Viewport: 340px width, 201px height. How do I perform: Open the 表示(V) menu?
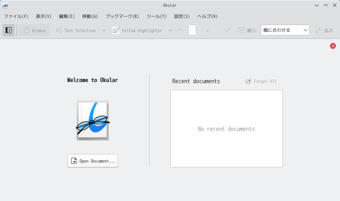tap(44, 16)
